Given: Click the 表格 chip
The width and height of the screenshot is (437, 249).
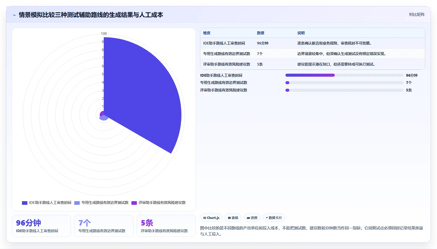Looking at the screenshot, I should pos(233,218).
